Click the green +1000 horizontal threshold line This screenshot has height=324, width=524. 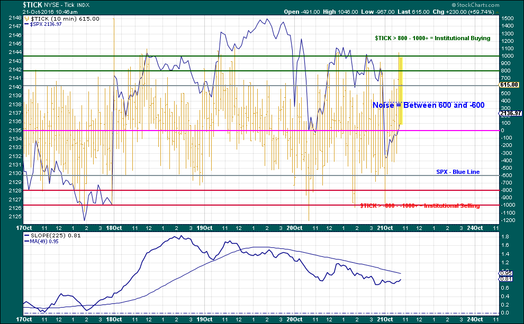(x=260, y=56)
